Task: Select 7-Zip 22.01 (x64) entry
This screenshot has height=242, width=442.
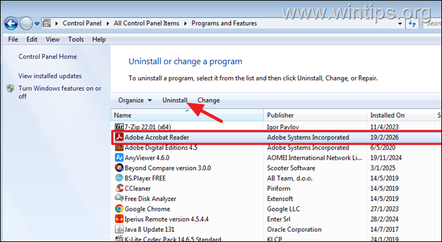Action: (x=148, y=127)
